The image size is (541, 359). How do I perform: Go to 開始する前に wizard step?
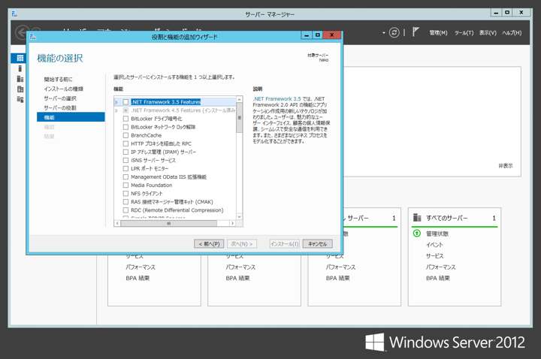tap(59, 80)
